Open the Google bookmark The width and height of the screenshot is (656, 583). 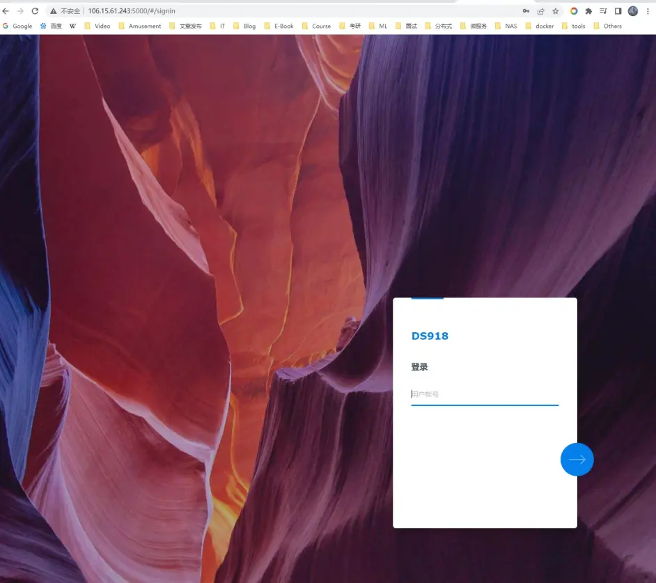(x=17, y=26)
